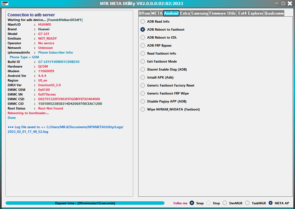Pick Generic Fastboot Factory Reset
295x209 pixels.
143,85
